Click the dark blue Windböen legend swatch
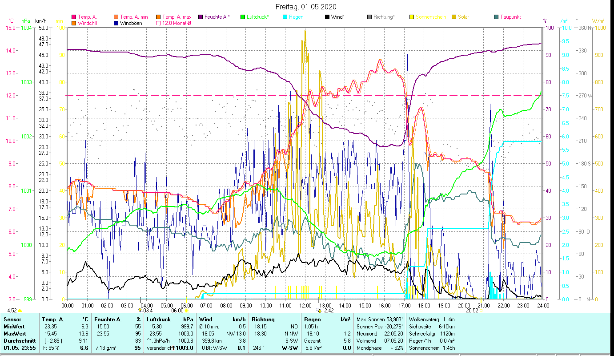Image resolution: width=614 pixels, height=356 pixels. (x=116, y=23)
